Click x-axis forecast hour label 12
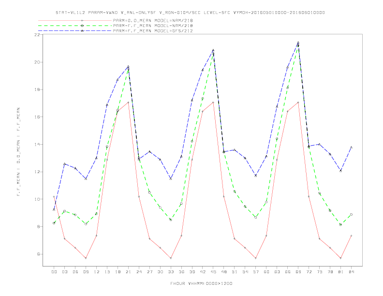Image resolution: width=383 pixels, height=296 pixels. click(x=97, y=272)
